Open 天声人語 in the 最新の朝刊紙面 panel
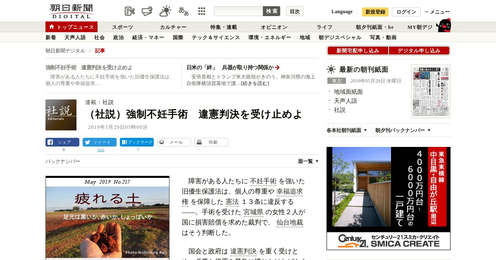This screenshot has height=260, width=496. point(346,101)
